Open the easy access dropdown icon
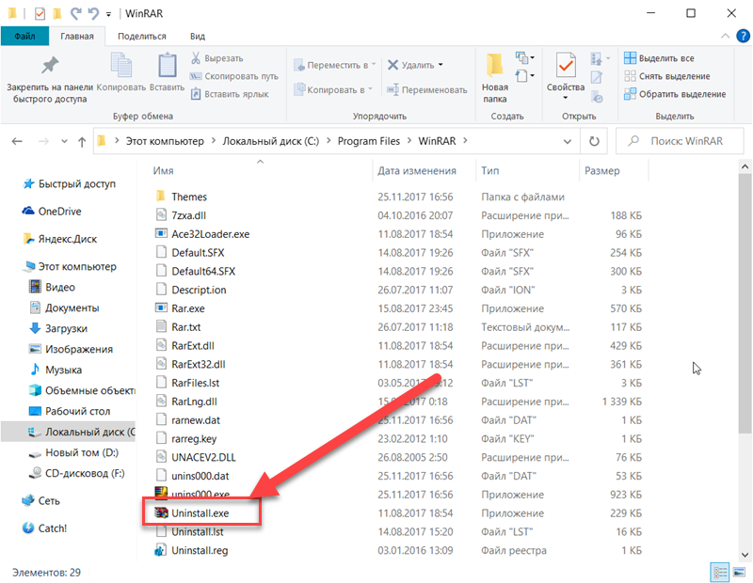Screen dimensions: 753x583 [525, 76]
